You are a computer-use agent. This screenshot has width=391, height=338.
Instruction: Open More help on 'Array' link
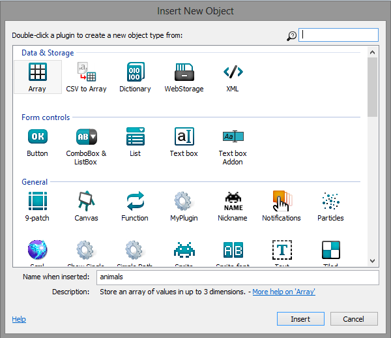283,292
